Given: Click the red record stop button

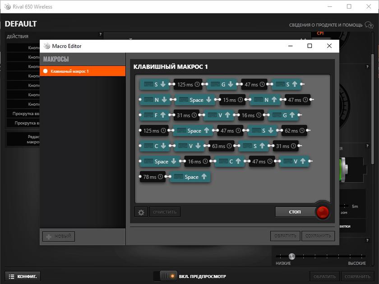Looking at the screenshot, I should pyautogui.click(x=322, y=212).
